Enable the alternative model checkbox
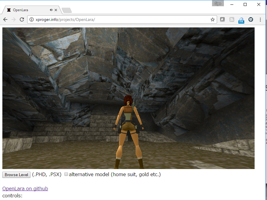Screen dimensions: 267x200 pyautogui.click(x=66, y=174)
